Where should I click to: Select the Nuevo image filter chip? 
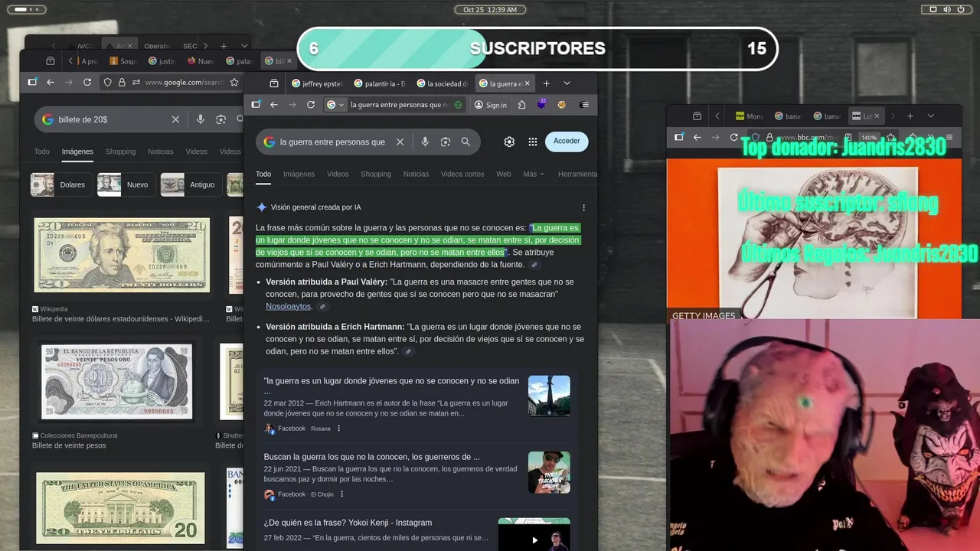(x=126, y=184)
